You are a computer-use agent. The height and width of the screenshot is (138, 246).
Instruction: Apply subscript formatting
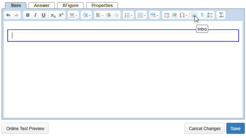(53, 15)
